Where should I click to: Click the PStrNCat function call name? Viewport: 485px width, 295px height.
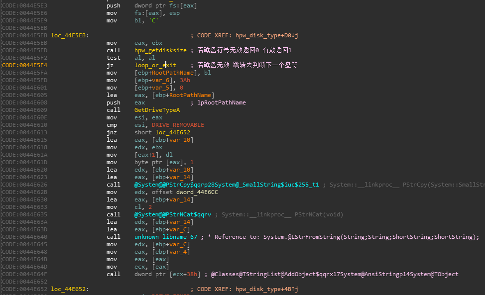(x=173, y=214)
